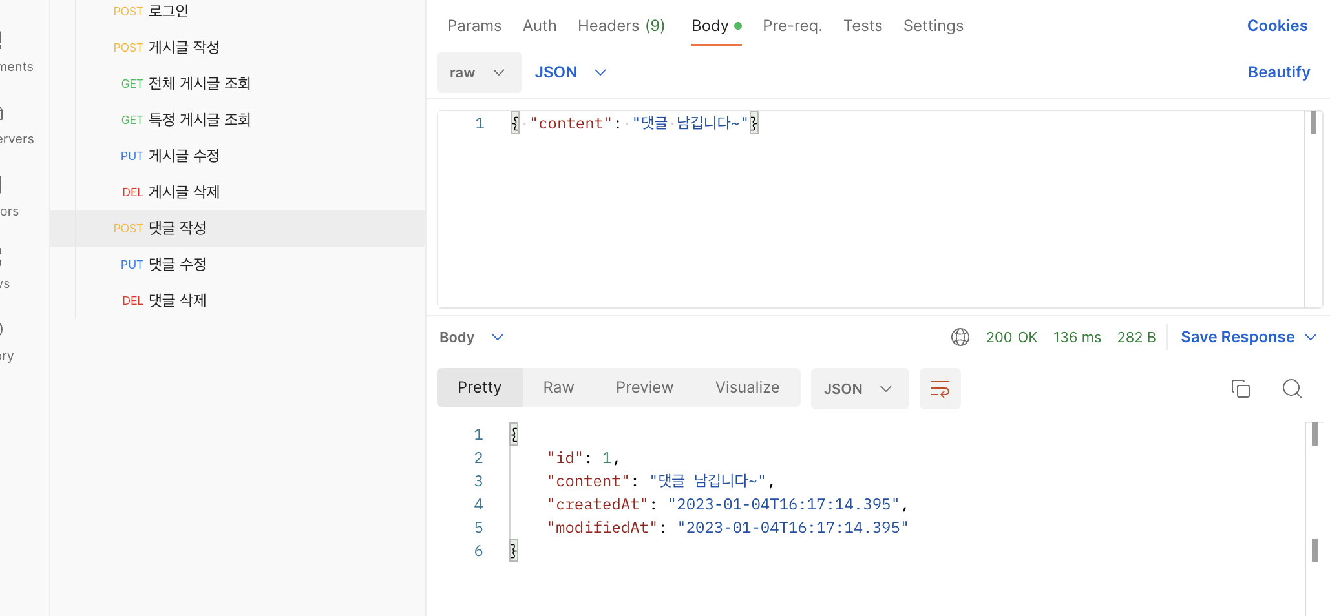Click the globe network icon near status
This screenshot has width=1330, height=616.
[x=960, y=337]
